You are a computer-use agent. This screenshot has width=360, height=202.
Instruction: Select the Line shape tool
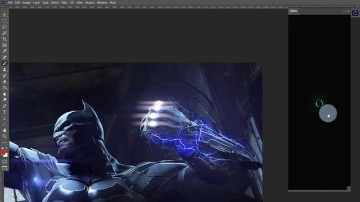pyautogui.click(x=4, y=124)
